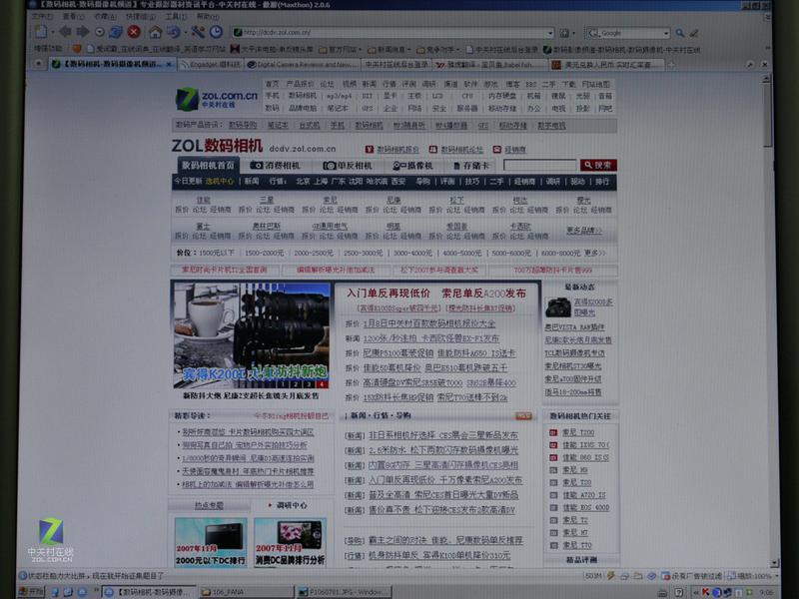Image resolution: width=799 pixels, height=599 pixels.
Task: Switch to the Engadget tab
Action: (x=211, y=65)
